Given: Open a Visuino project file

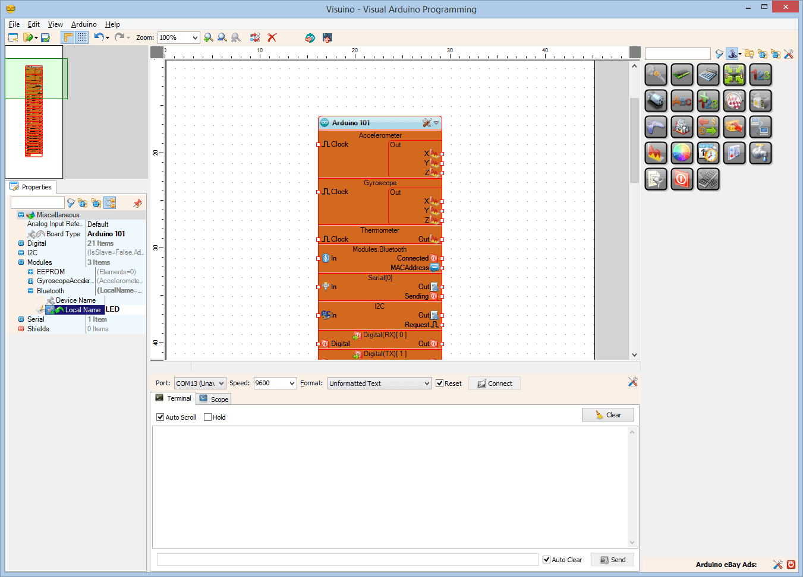Looking at the screenshot, I should coord(29,37).
